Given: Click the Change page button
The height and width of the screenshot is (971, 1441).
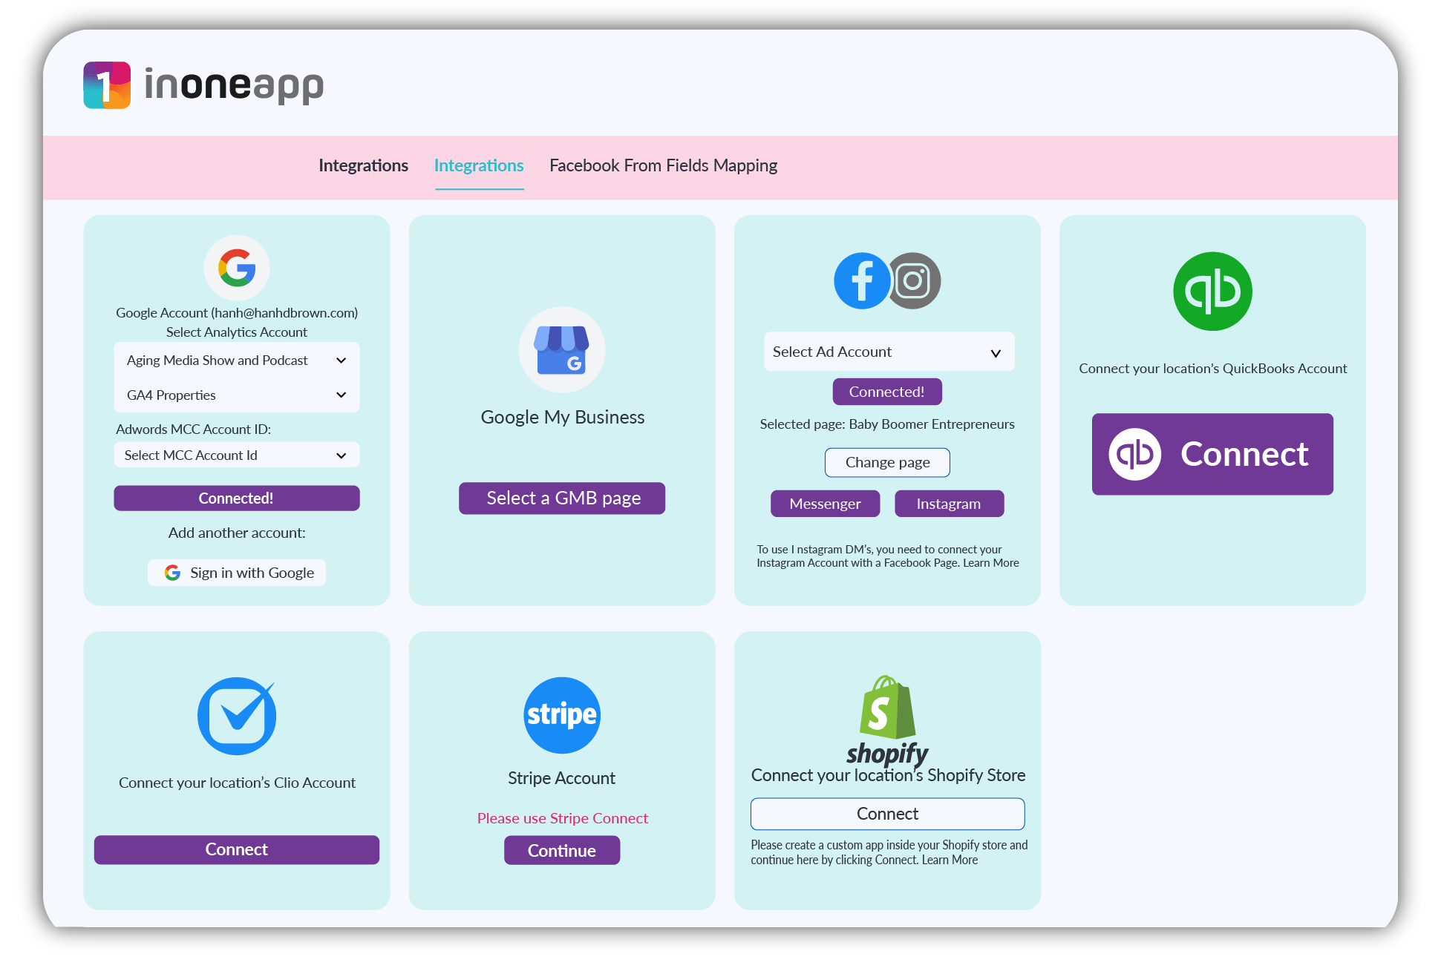Looking at the screenshot, I should pyautogui.click(x=887, y=463).
